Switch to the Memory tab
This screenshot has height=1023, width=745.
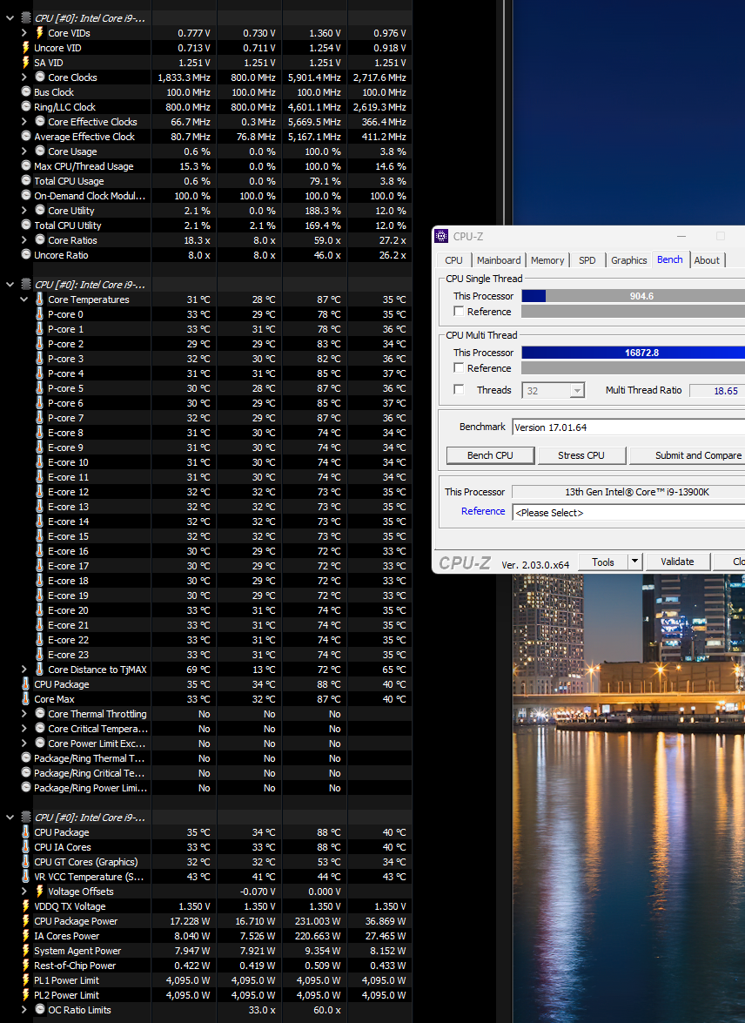pos(547,259)
